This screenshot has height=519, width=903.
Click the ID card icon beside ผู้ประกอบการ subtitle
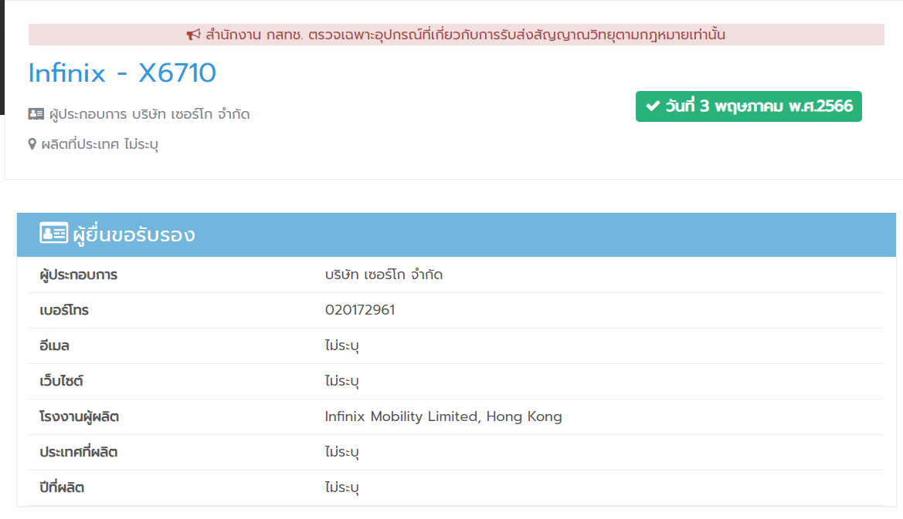click(x=36, y=114)
